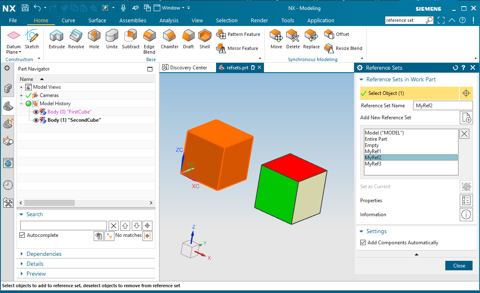Expand the Dependencies section

coord(21,254)
